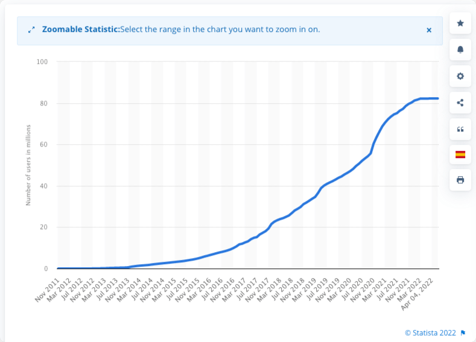Click the flag icon beside Statista 2022
This screenshot has width=476, height=342.
463,333
